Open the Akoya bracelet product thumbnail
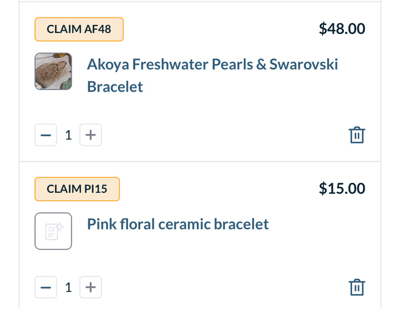The width and height of the screenshot is (400, 309). coord(53,72)
